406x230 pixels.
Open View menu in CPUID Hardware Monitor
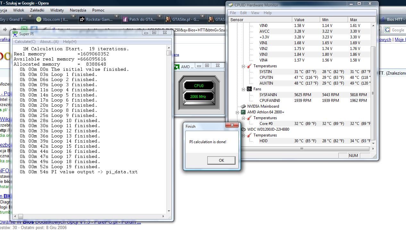[255, 13]
